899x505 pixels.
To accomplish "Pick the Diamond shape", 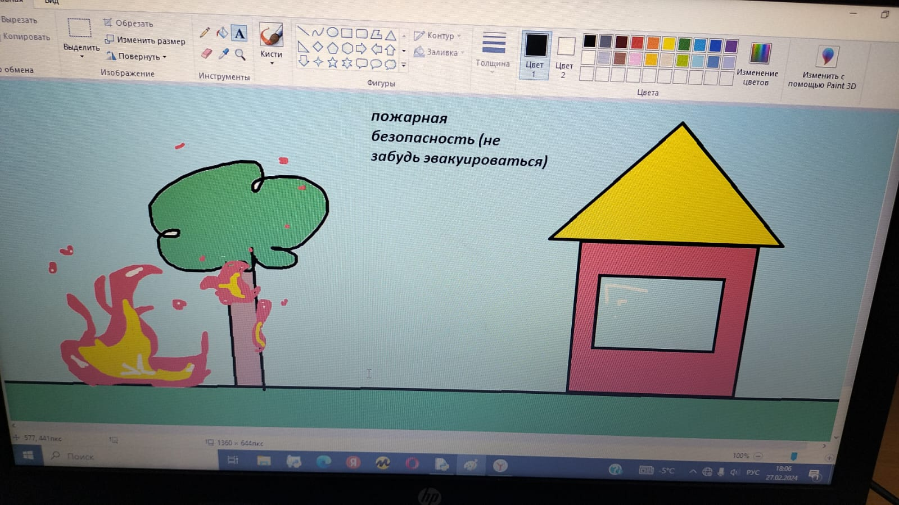I will point(318,47).
